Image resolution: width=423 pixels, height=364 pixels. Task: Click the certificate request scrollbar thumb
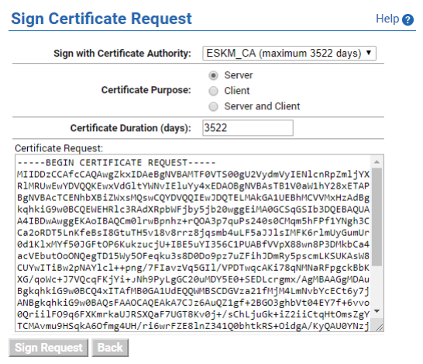coord(377,217)
